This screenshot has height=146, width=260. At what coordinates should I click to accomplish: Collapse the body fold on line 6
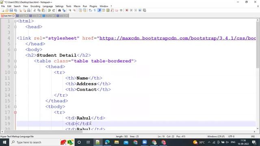click(x=15, y=49)
